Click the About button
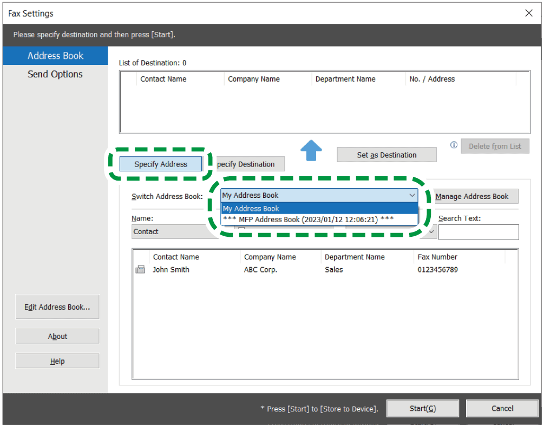The height and width of the screenshot is (426, 544). pos(57,336)
